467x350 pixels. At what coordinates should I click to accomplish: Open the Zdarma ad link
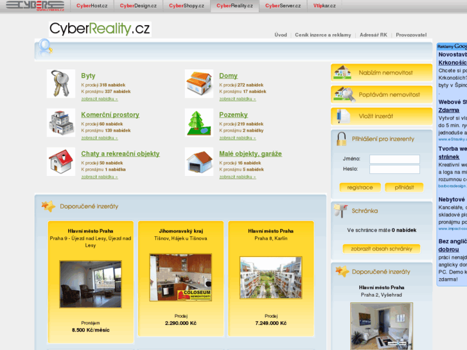(x=449, y=110)
